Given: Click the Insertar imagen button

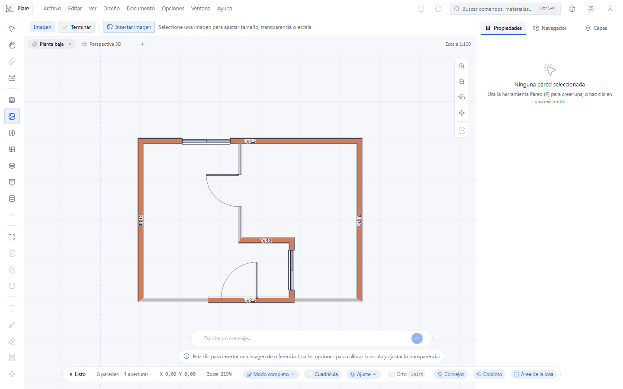Looking at the screenshot, I should tap(129, 27).
